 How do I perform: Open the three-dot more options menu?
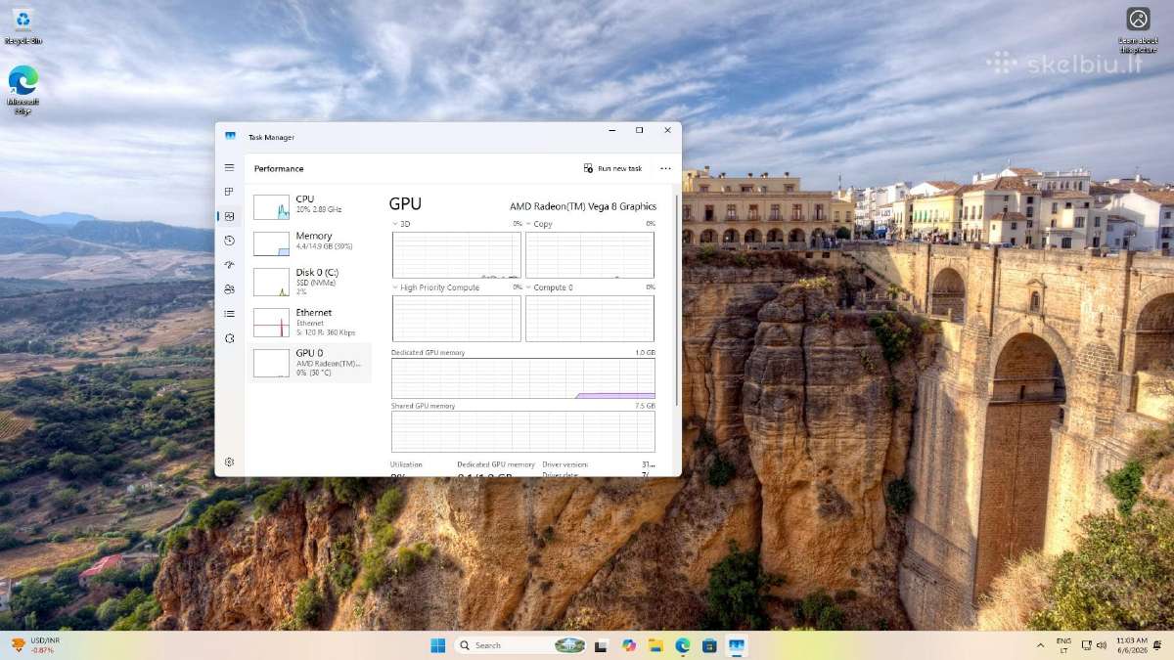(666, 168)
